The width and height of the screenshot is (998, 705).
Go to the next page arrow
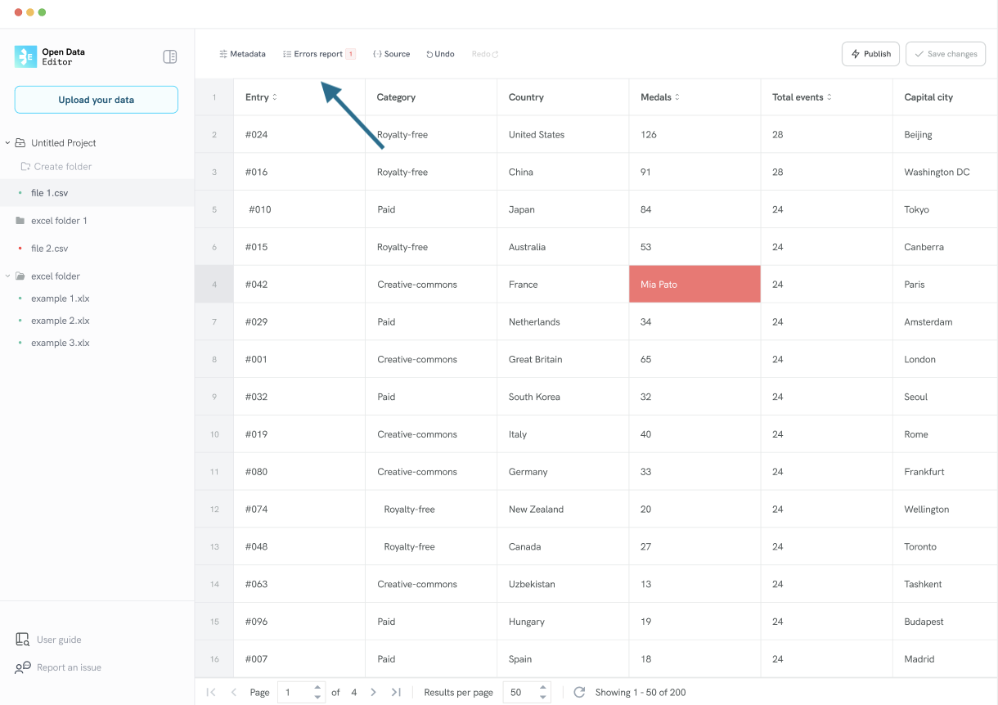coord(373,692)
